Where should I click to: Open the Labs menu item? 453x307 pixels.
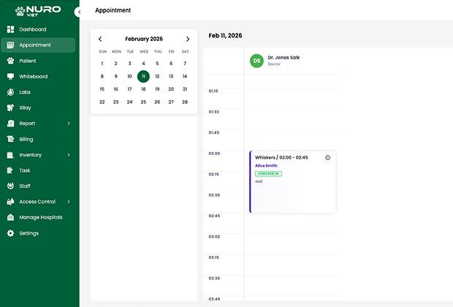tap(38, 92)
